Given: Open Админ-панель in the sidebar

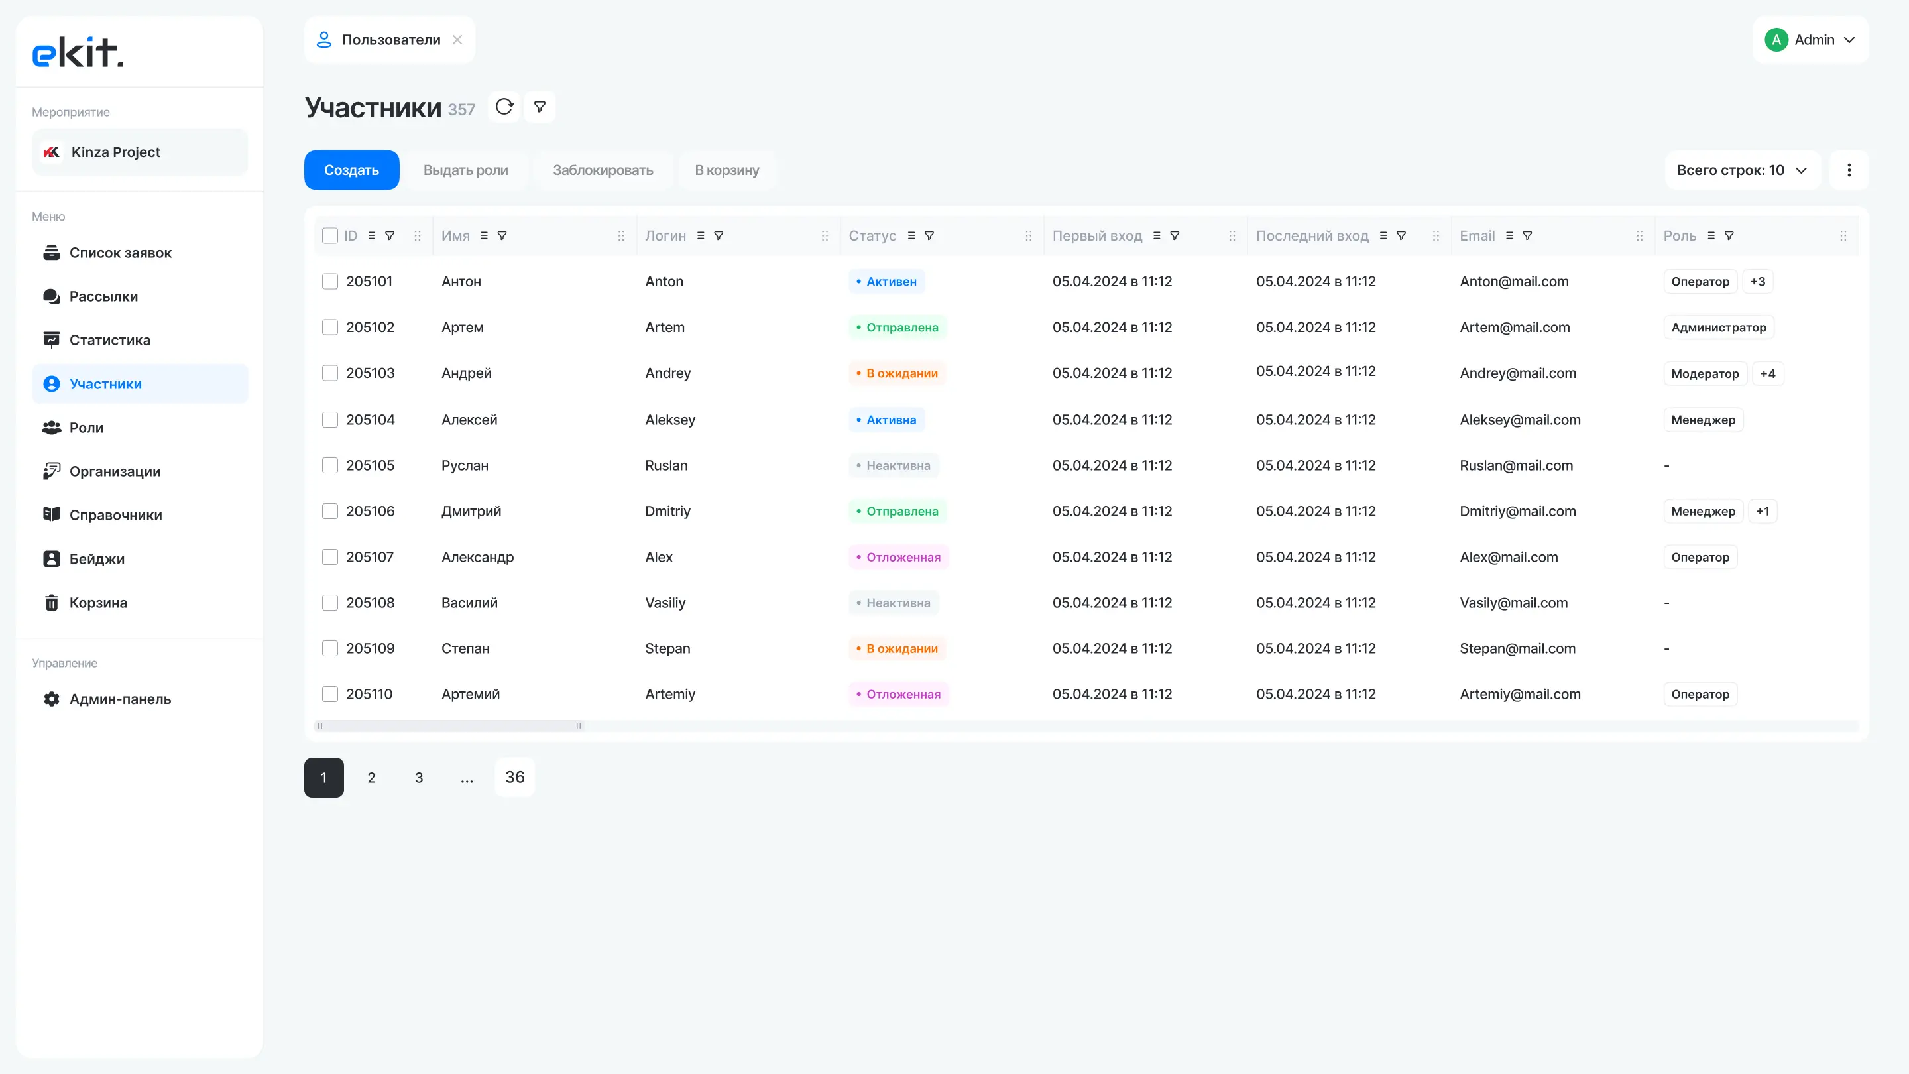Looking at the screenshot, I should point(140,699).
